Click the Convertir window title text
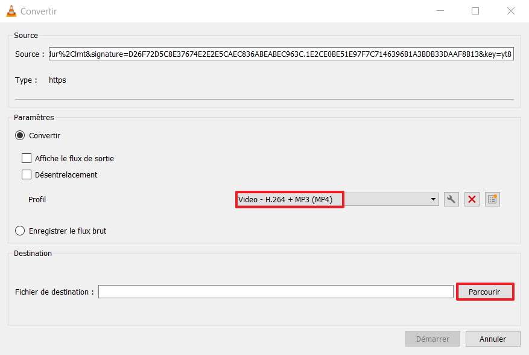 (x=39, y=11)
